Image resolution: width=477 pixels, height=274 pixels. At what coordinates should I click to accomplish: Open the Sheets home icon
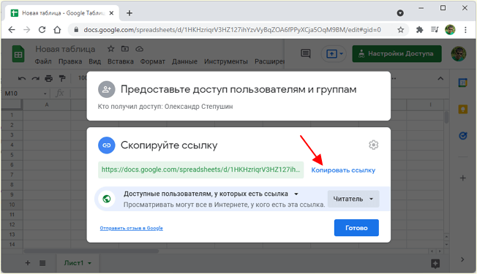18,54
